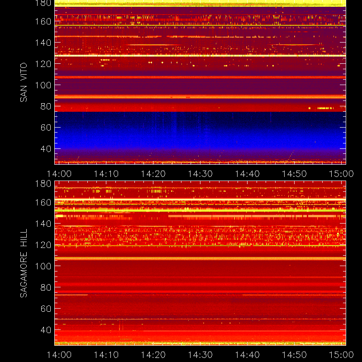This screenshot has width=362, height=362.
Task: Click 15:00 time label under Sagamore Hill plot
Action: click(x=341, y=355)
